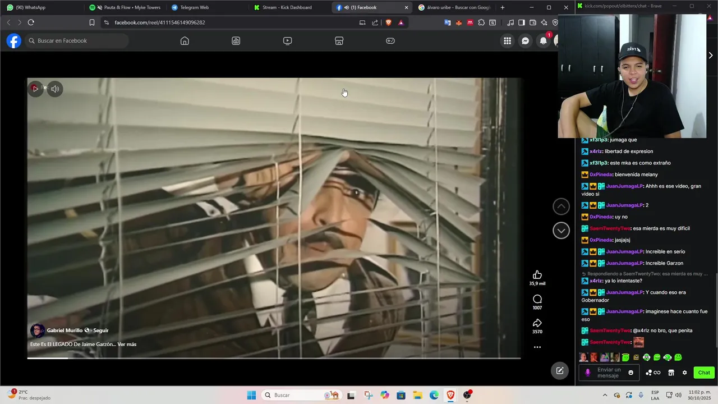Viewport: 718px width, 404px height.
Task: Click the Windows taskbar Buscar search box
Action: pyautogui.click(x=302, y=395)
